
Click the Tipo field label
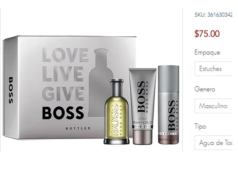200,126
